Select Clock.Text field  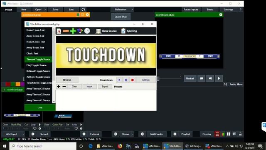[38, 54]
